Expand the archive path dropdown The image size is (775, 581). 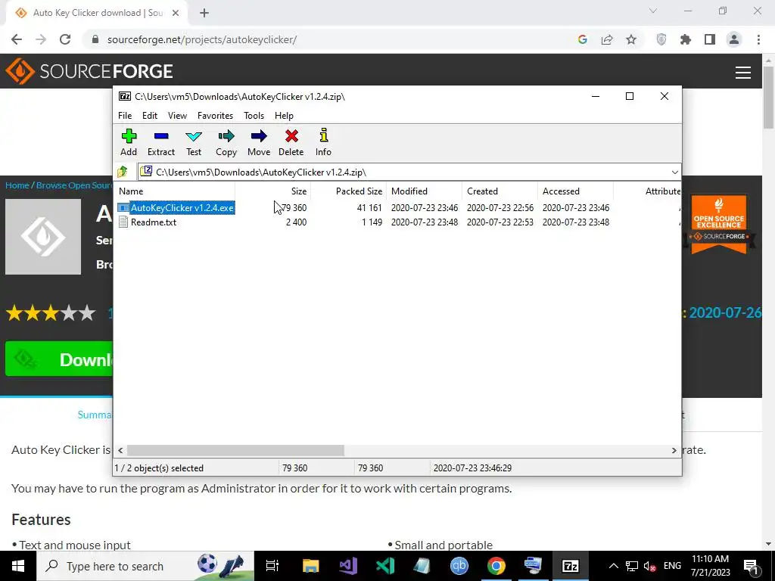[674, 172]
